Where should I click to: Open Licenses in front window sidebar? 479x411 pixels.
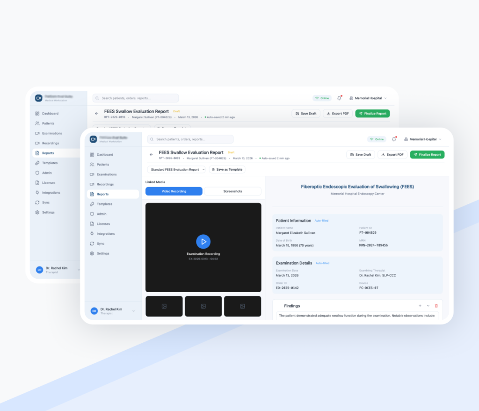(x=103, y=224)
